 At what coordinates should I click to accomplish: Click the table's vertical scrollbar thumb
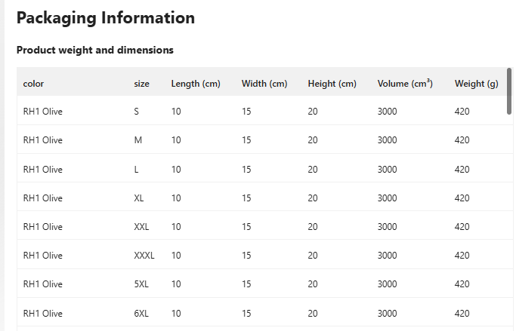point(509,91)
